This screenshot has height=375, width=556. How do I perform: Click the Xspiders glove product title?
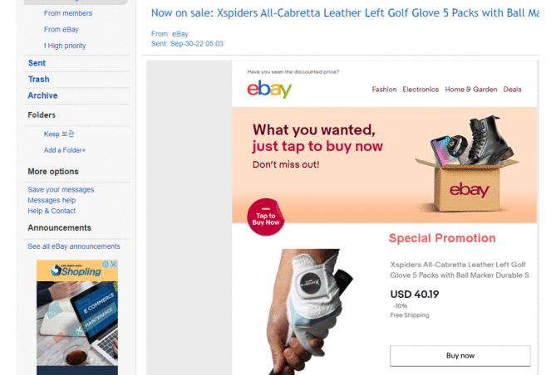pyautogui.click(x=460, y=270)
